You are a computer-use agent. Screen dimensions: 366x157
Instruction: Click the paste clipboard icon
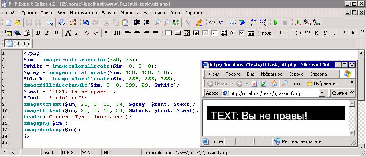tap(125, 23)
